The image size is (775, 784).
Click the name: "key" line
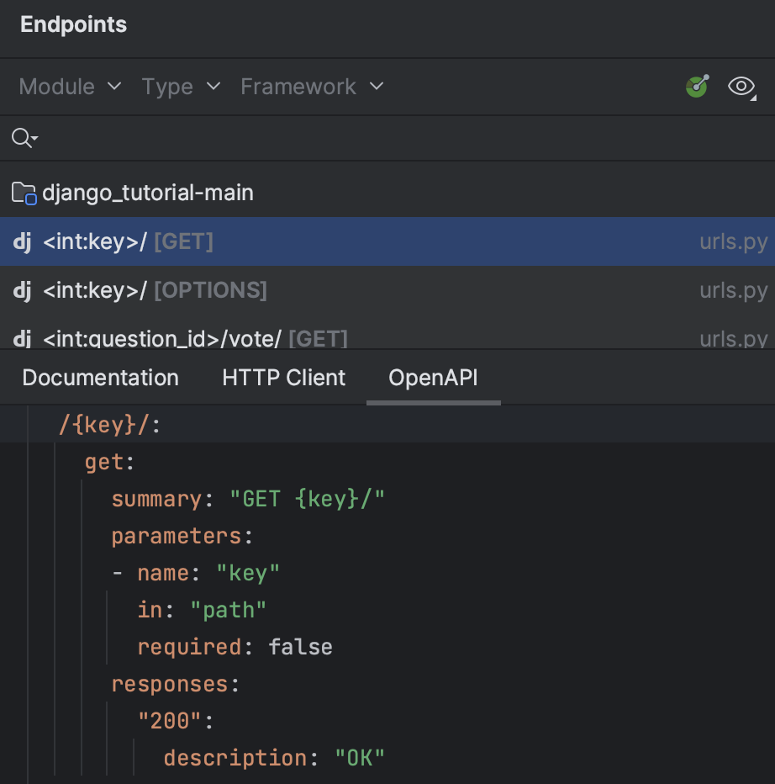(196, 573)
